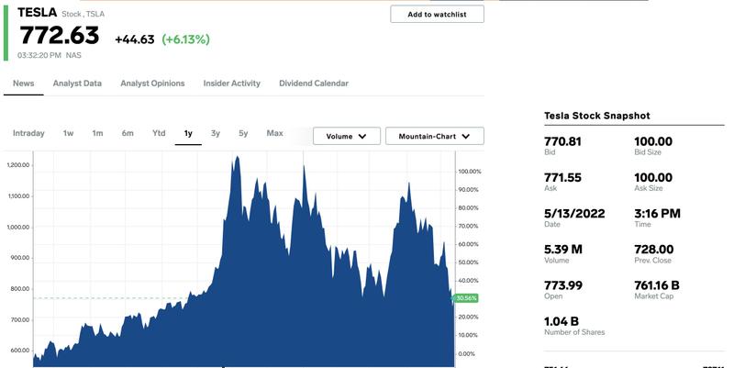Select the 1w chart range

(x=68, y=133)
